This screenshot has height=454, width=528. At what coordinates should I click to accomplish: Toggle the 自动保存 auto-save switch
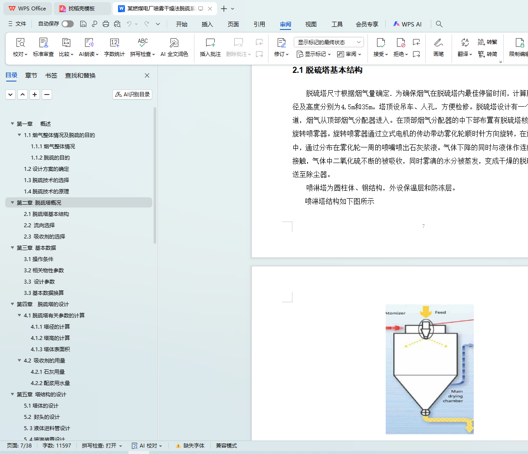[x=68, y=24]
